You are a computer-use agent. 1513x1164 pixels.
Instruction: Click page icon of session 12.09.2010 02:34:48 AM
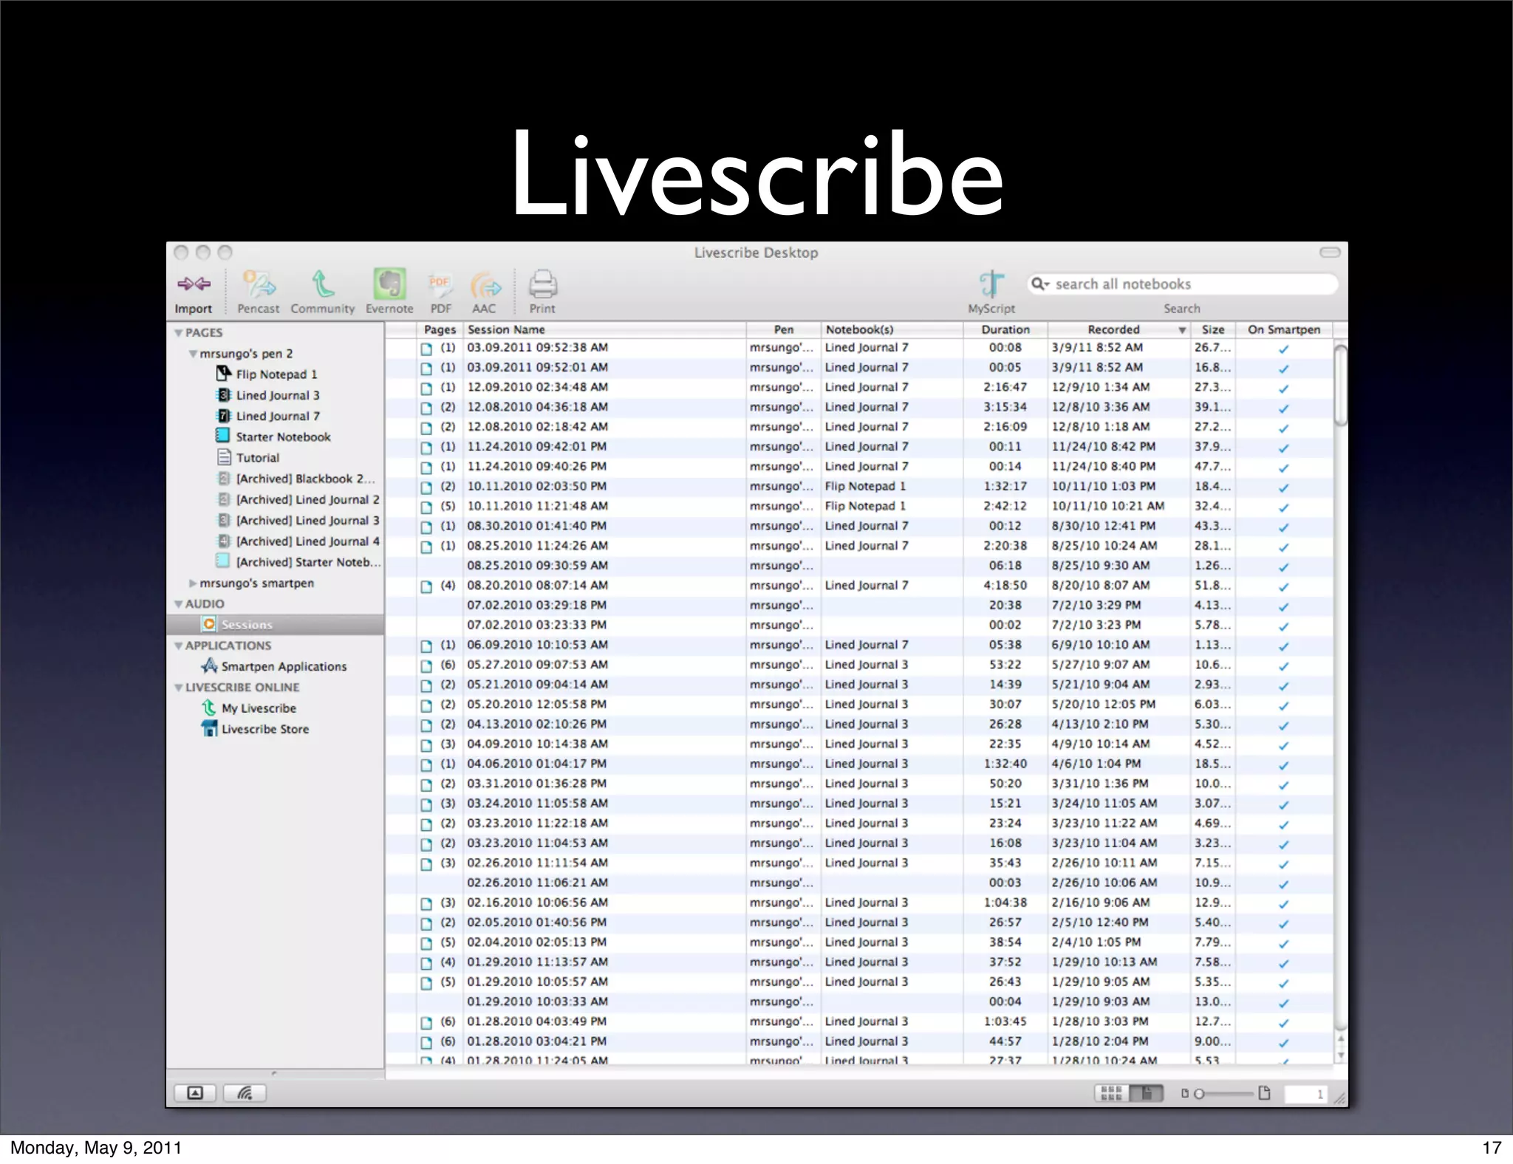(426, 388)
